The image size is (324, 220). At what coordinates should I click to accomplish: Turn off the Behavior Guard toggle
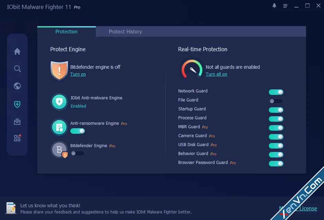pos(276,154)
